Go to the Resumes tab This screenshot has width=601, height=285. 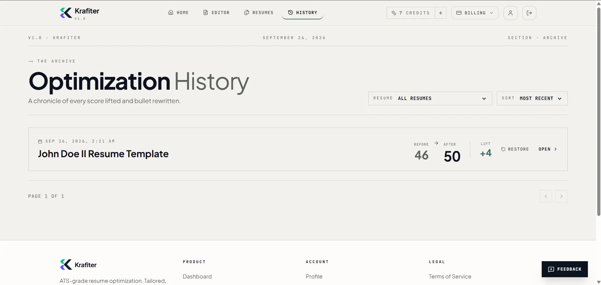(259, 12)
